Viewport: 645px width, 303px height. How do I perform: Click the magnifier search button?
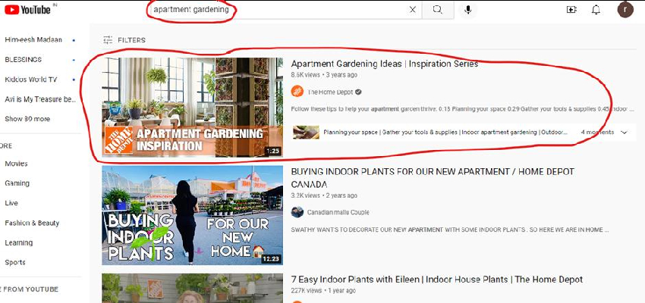click(438, 10)
